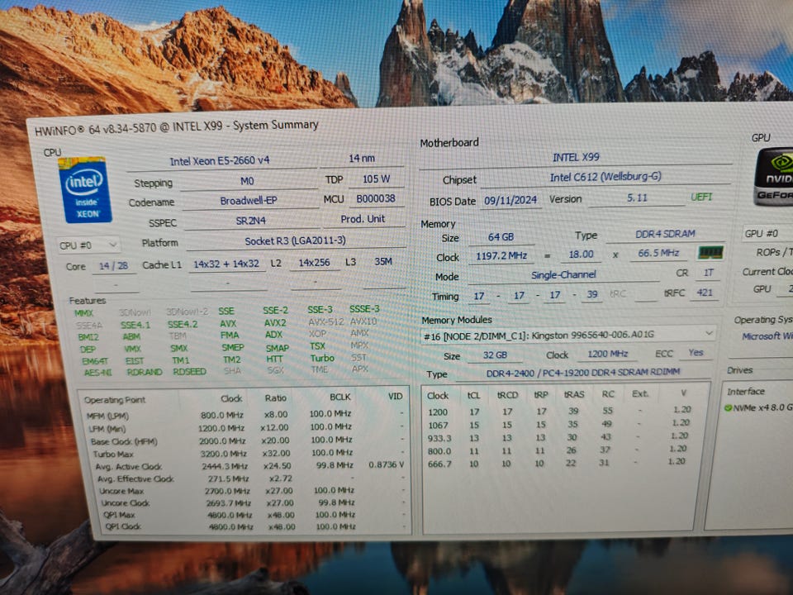Click the HTT feature label
The width and height of the screenshot is (793, 595).
coord(274,359)
